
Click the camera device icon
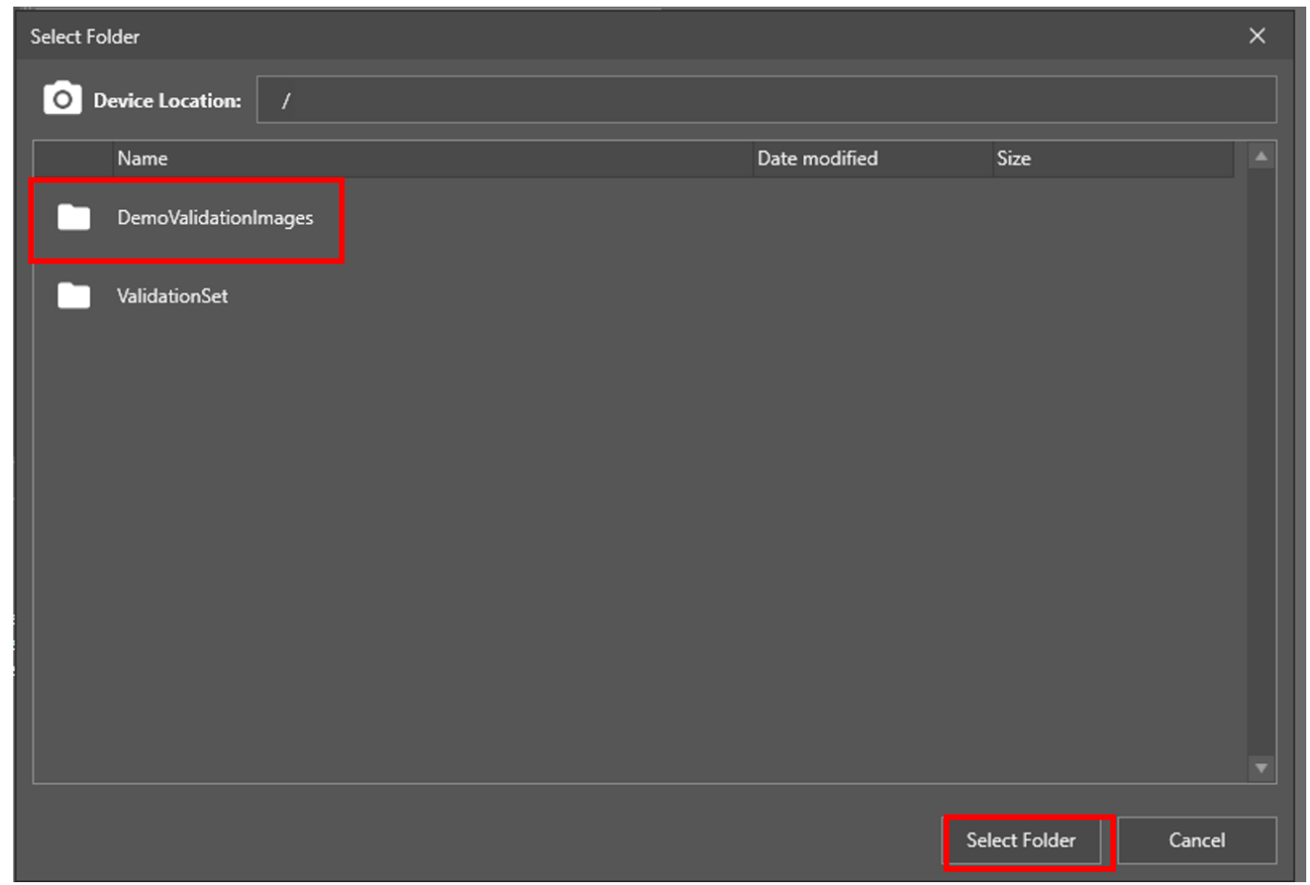coord(62,99)
